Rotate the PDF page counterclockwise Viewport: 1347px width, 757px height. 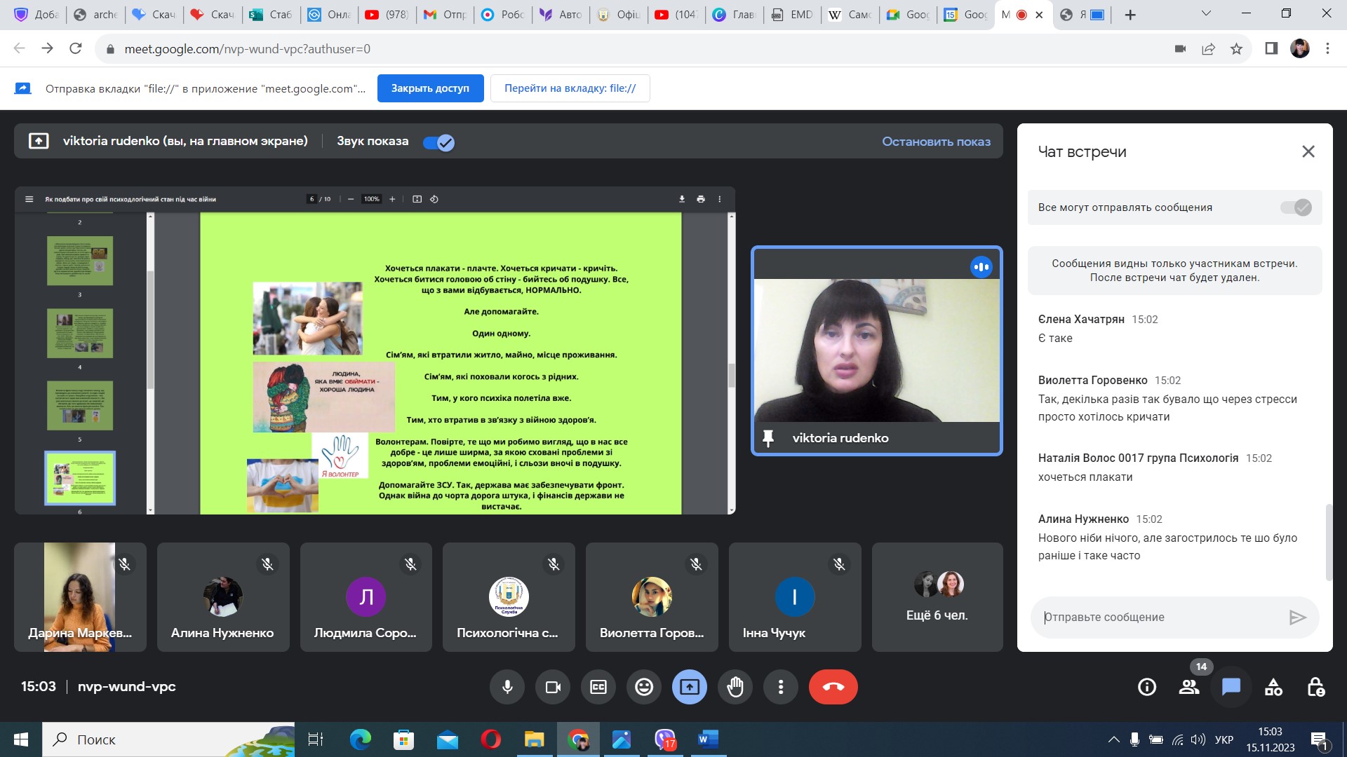(x=434, y=199)
